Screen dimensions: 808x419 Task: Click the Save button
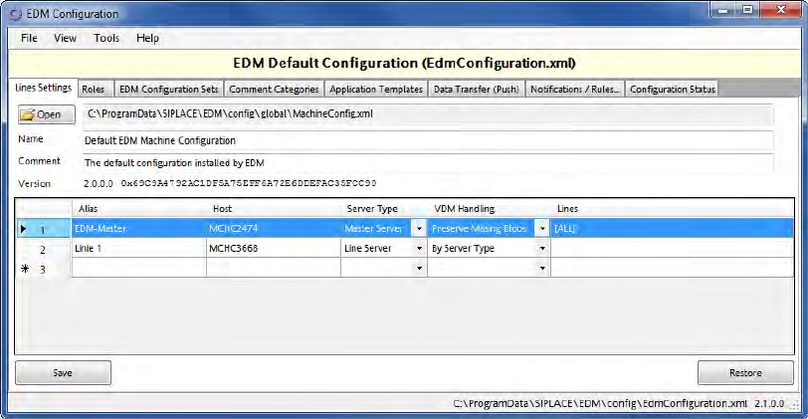63,372
